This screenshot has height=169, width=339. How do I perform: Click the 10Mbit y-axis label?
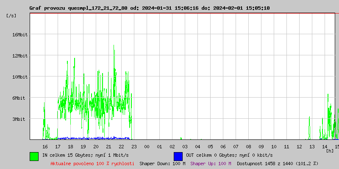click(x=20, y=77)
